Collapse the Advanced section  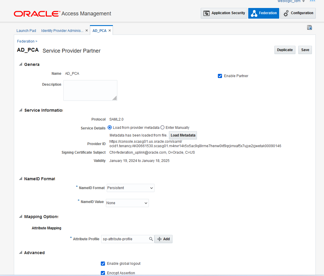(20, 252)
